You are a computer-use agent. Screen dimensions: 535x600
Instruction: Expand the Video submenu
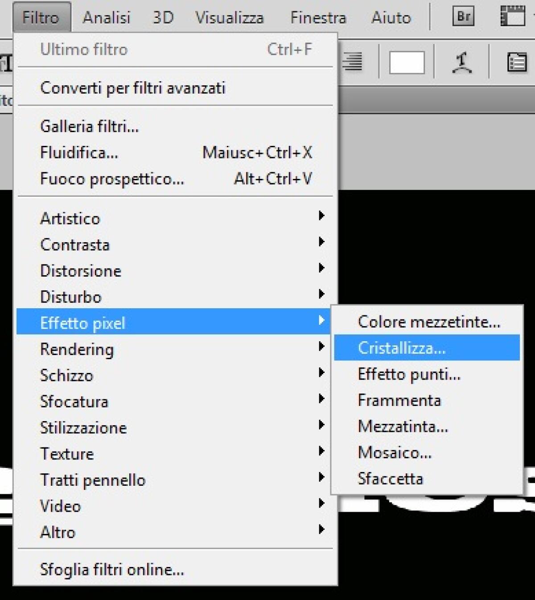click(x=175, y=506)
